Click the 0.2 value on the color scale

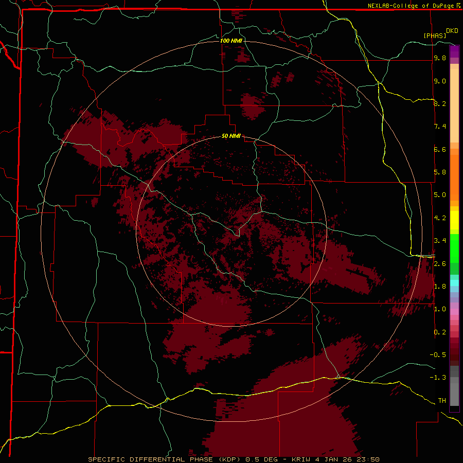[440, 332]
